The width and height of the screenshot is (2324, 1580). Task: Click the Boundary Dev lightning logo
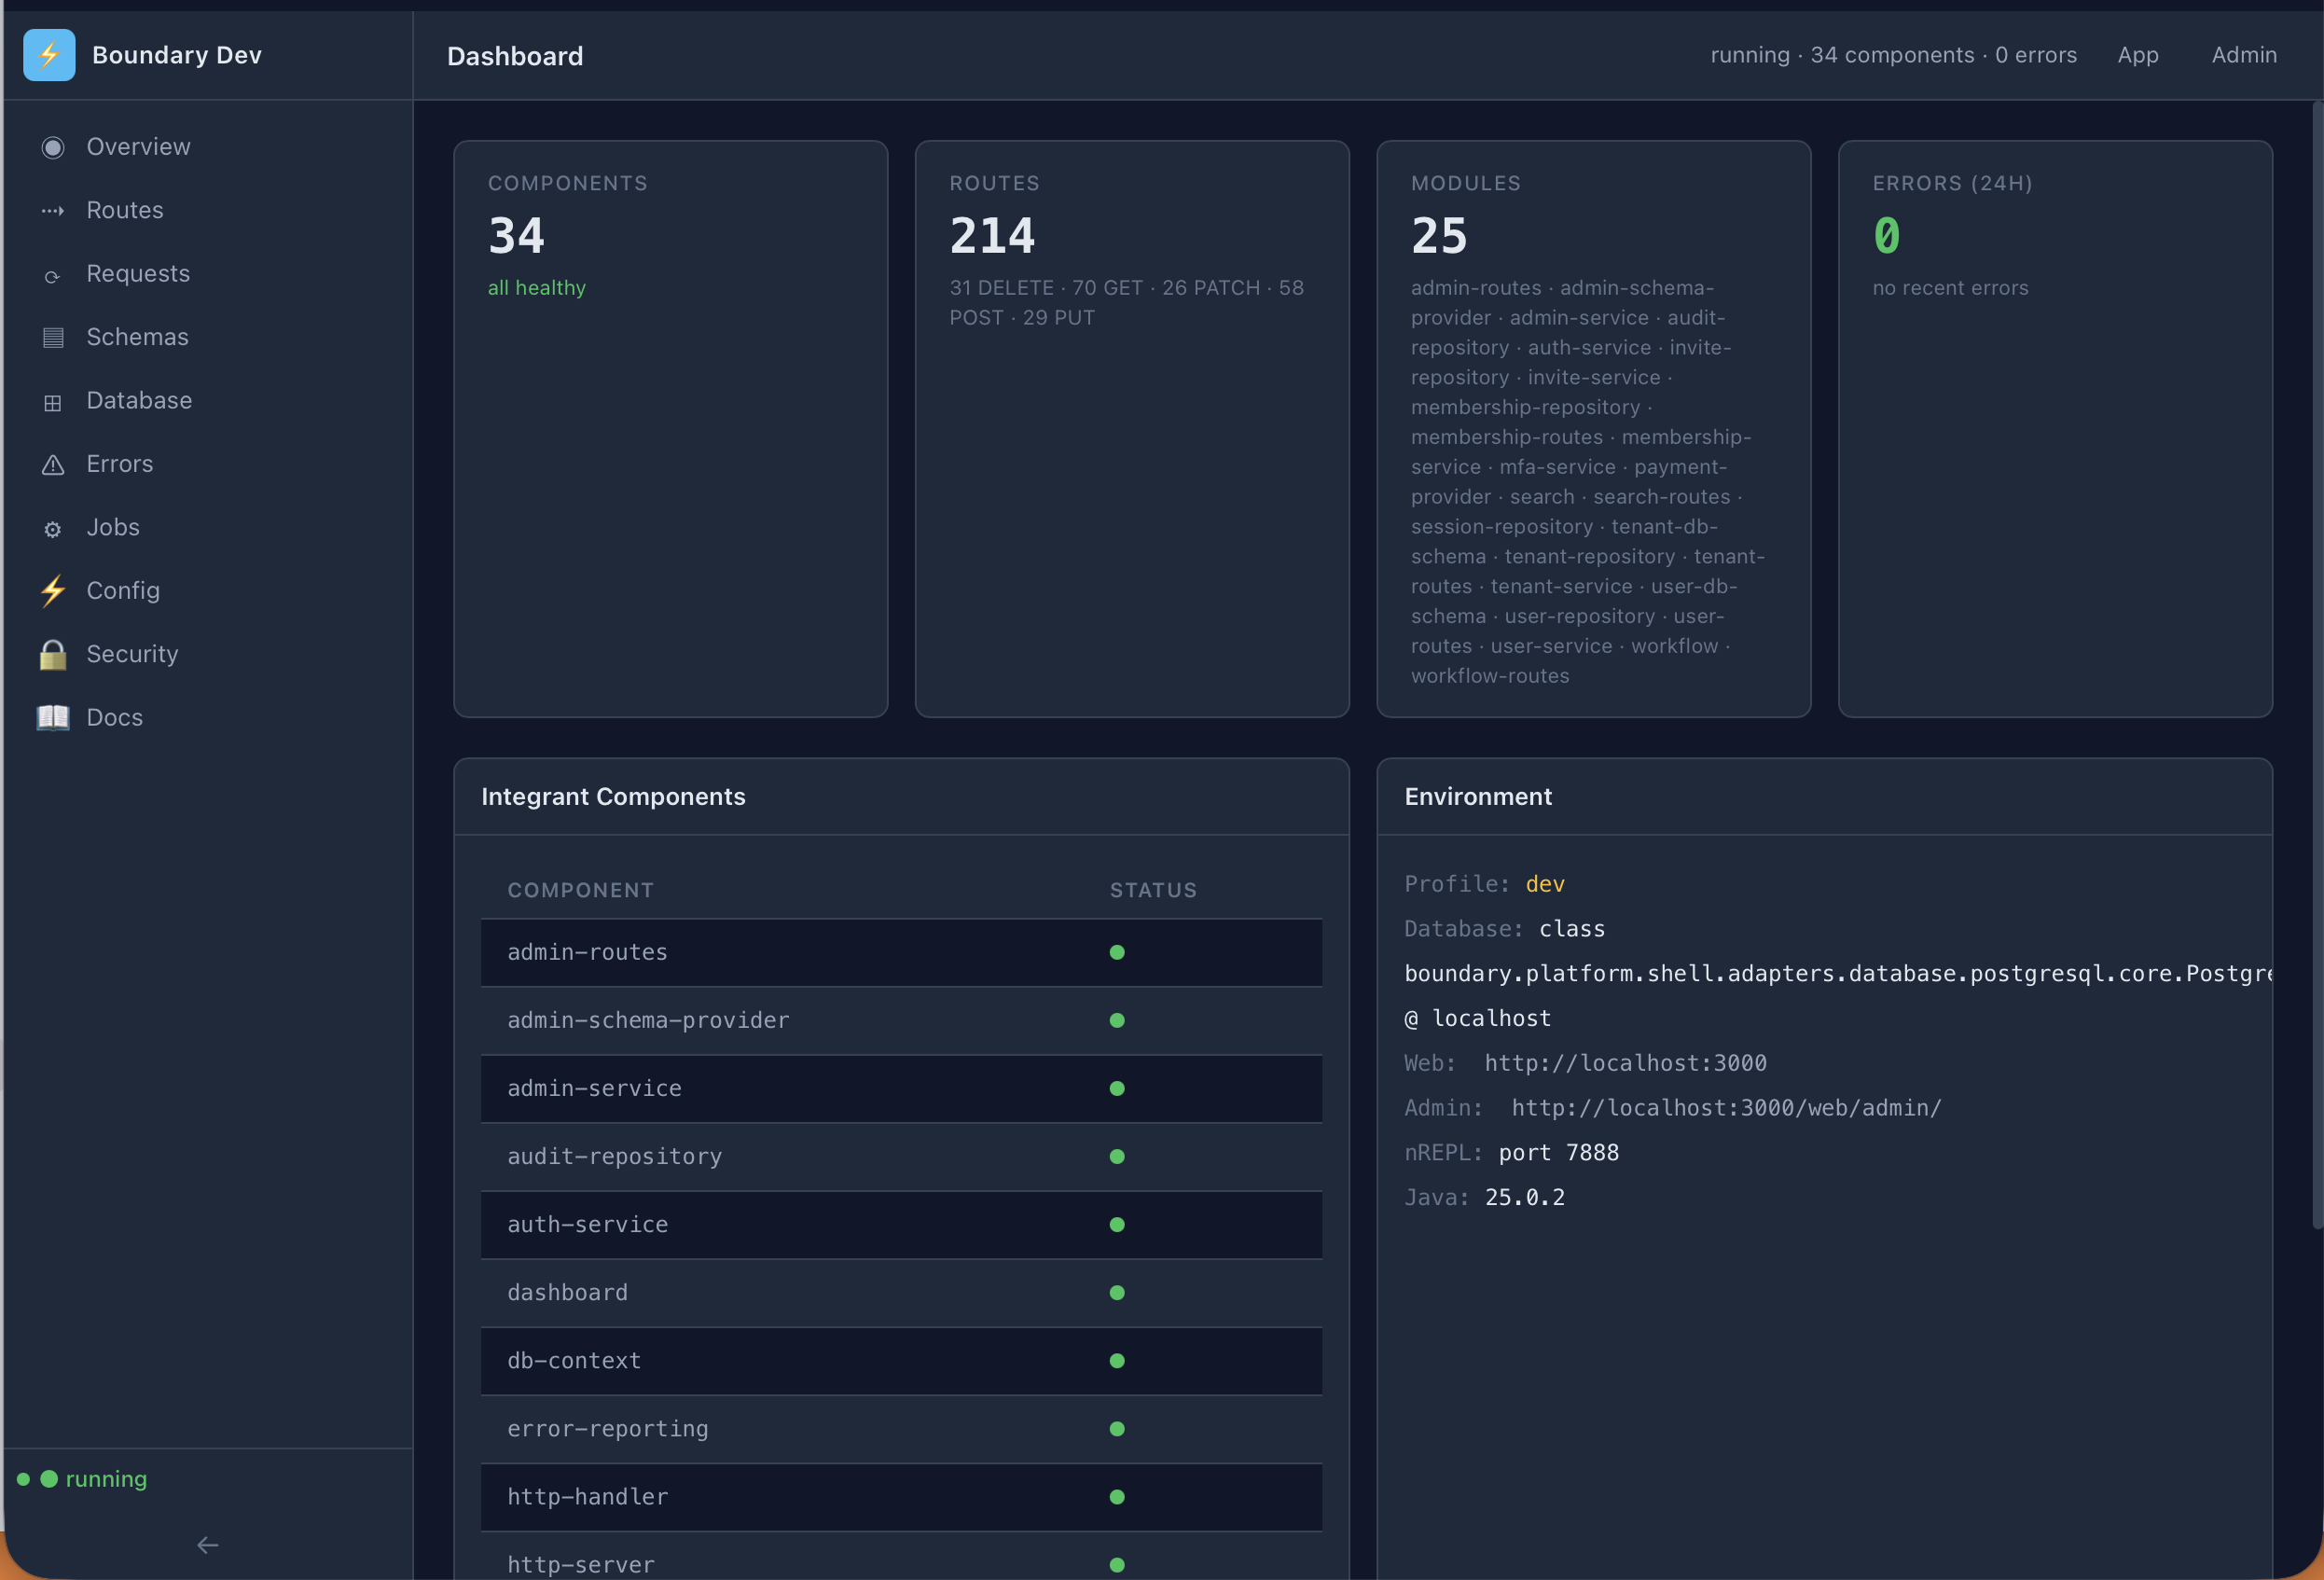(x=49, y=55)
